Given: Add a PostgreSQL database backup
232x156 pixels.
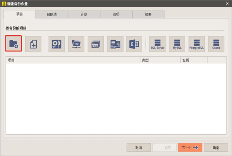Looking at the screenshot, I should (197, 44).
